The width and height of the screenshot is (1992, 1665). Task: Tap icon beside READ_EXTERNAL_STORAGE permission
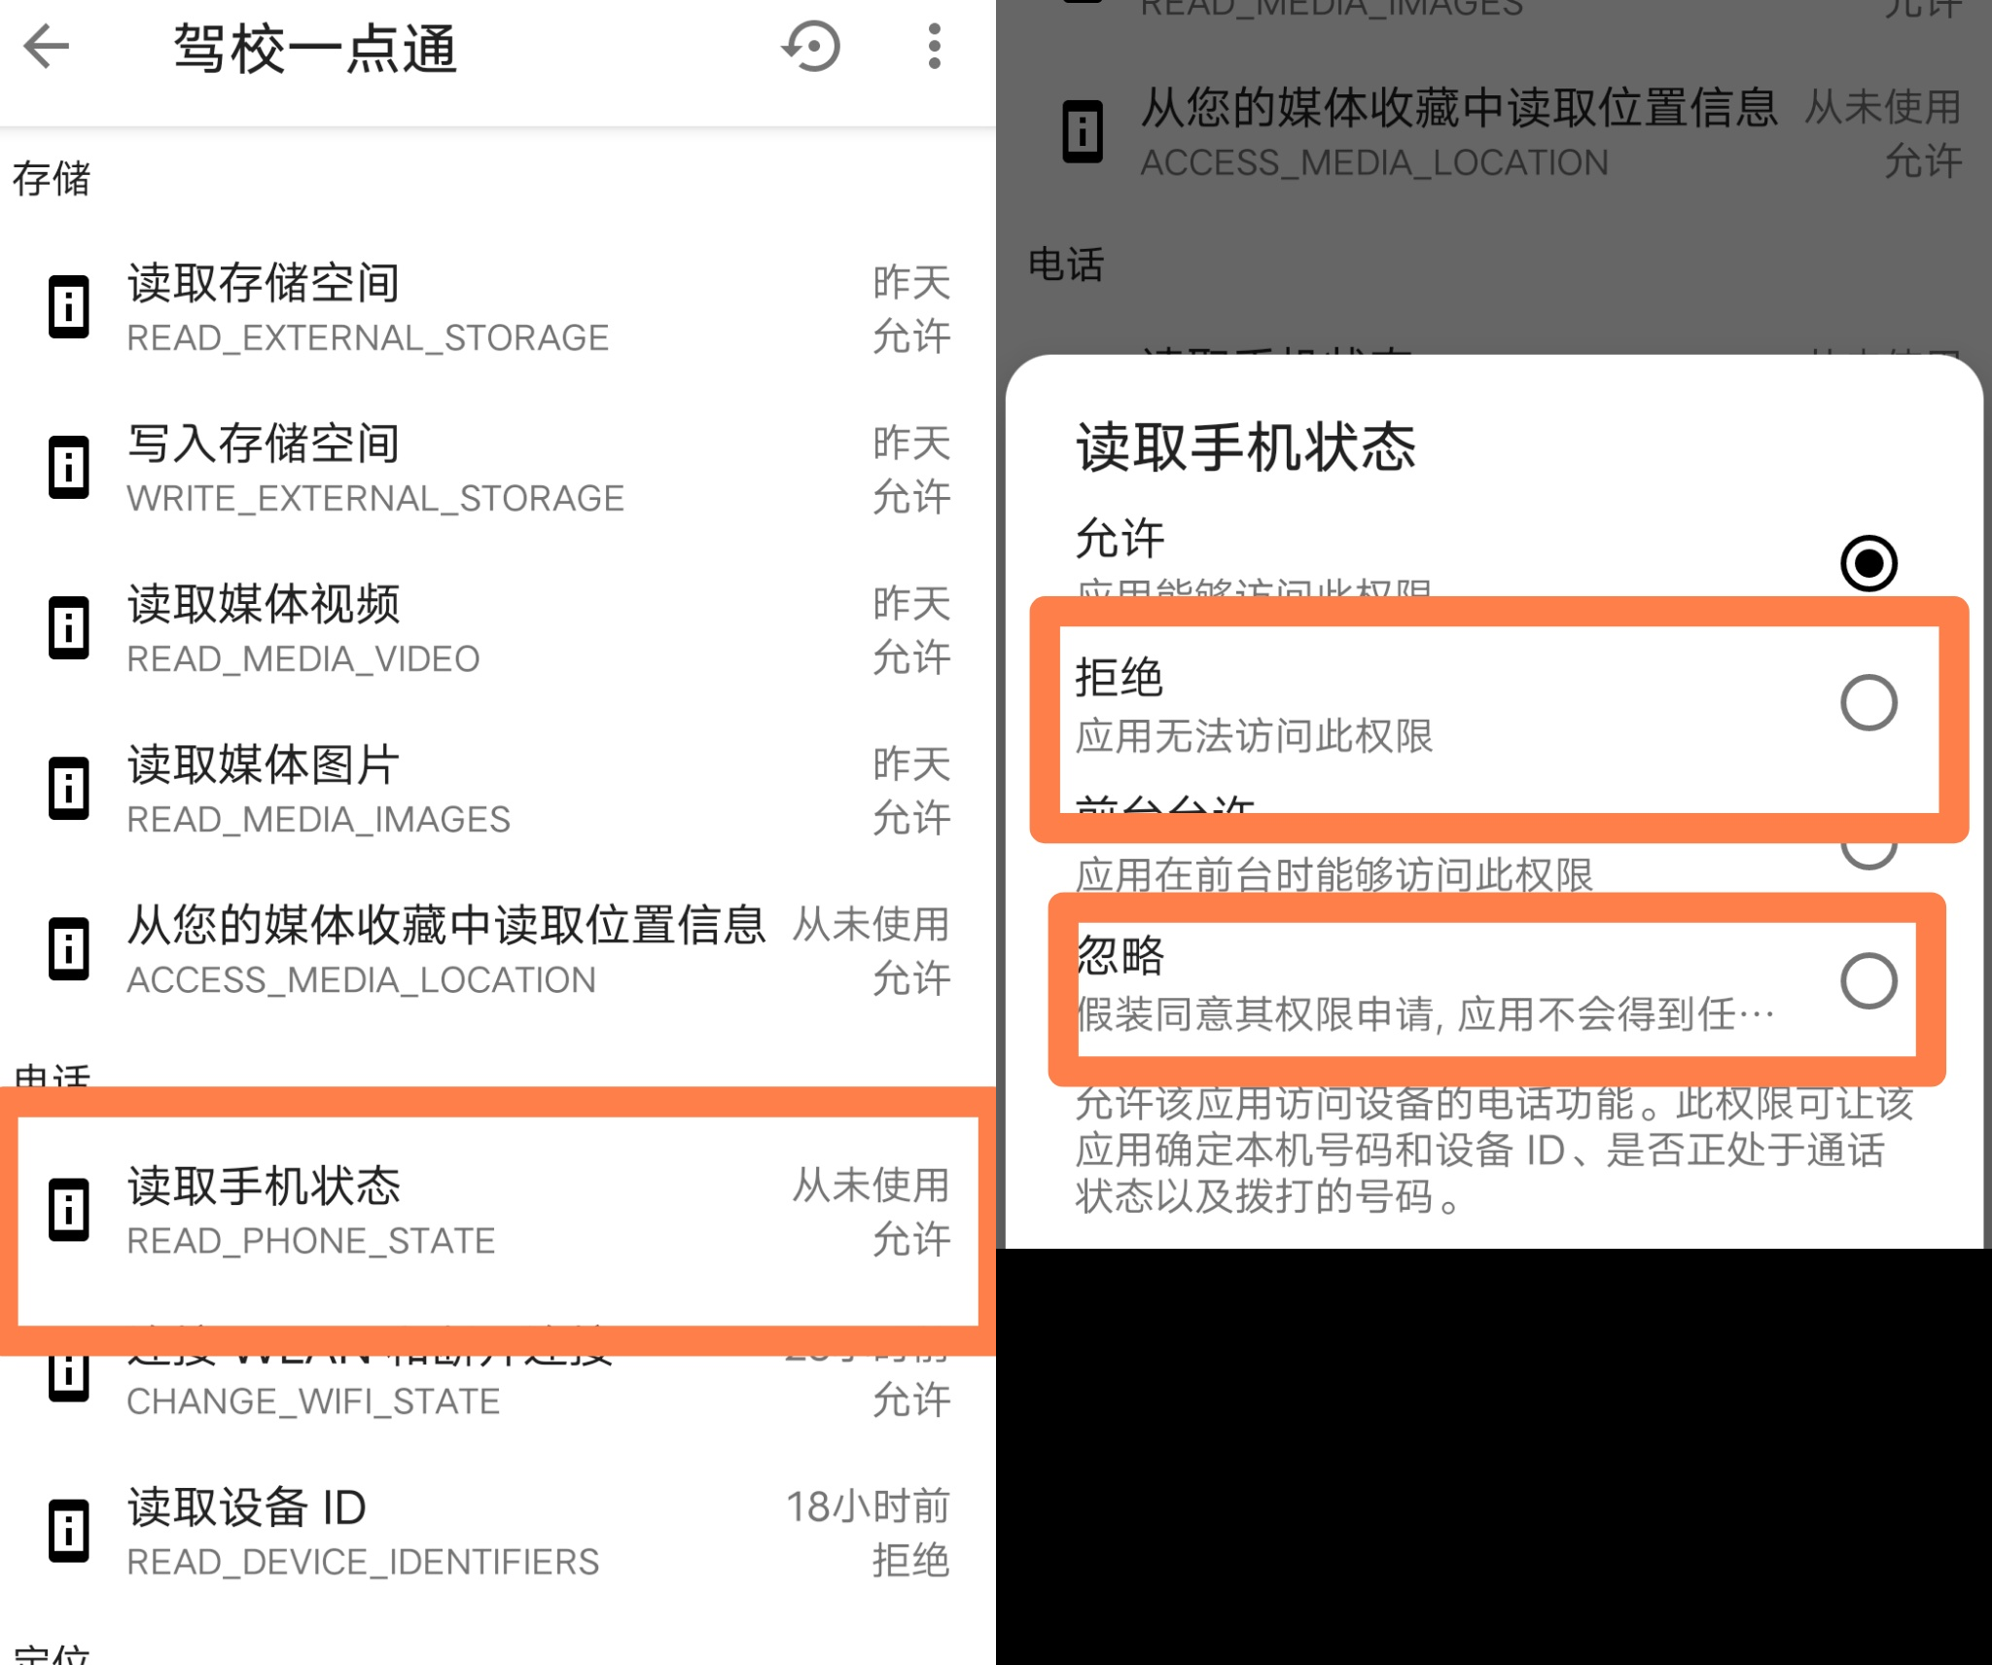point(69,307)
